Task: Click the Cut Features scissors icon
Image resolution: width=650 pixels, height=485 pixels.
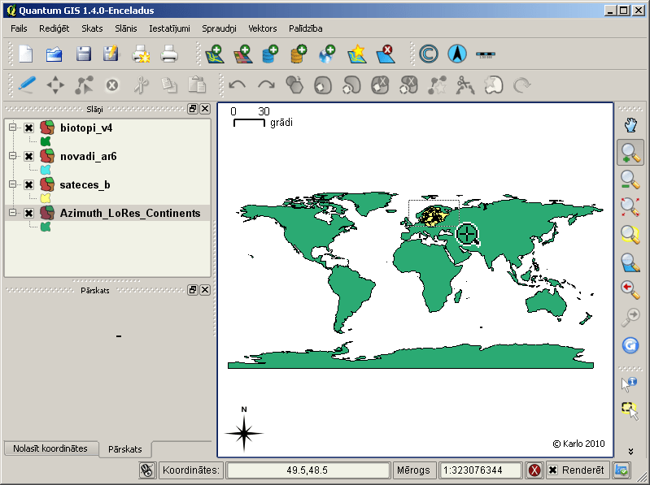Action: tap(141, 85)
